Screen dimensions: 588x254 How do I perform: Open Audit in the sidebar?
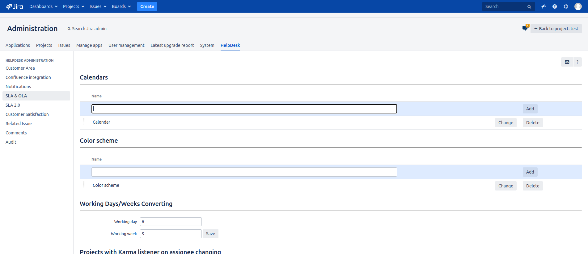point(11,142)
